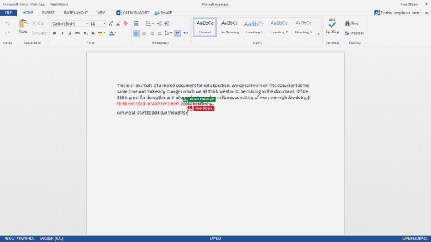
Task: Toggle Bold formatting
Action: click(x=55, y=33)
